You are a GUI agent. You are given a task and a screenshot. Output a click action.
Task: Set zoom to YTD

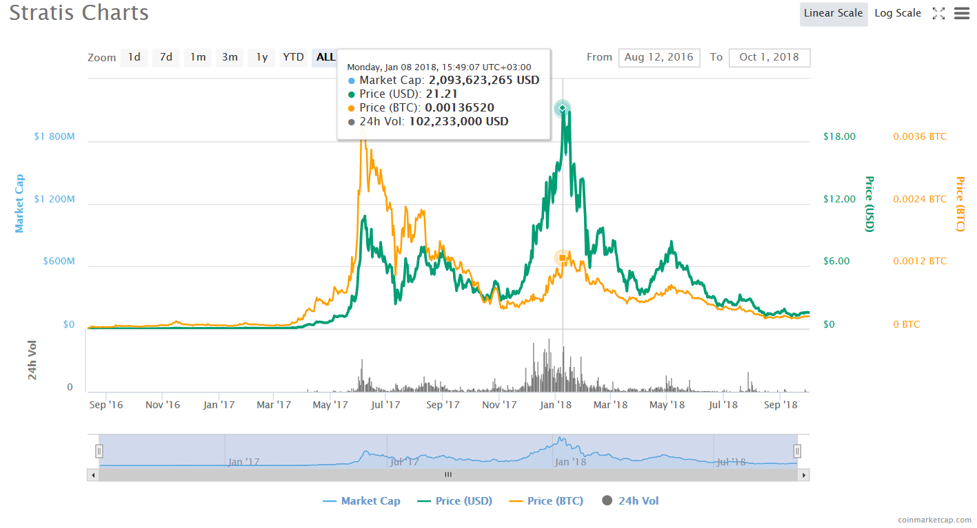pyautogui.click(x=294, y=58)
